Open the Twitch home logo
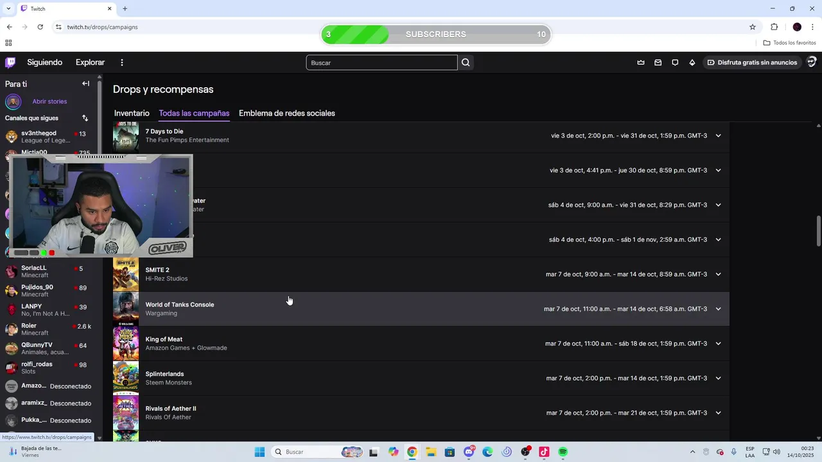 pos(10,62)
